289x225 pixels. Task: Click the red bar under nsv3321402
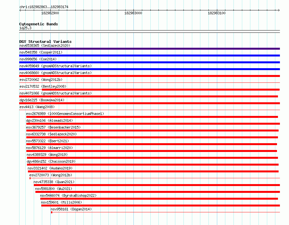[x=153, y=171]
